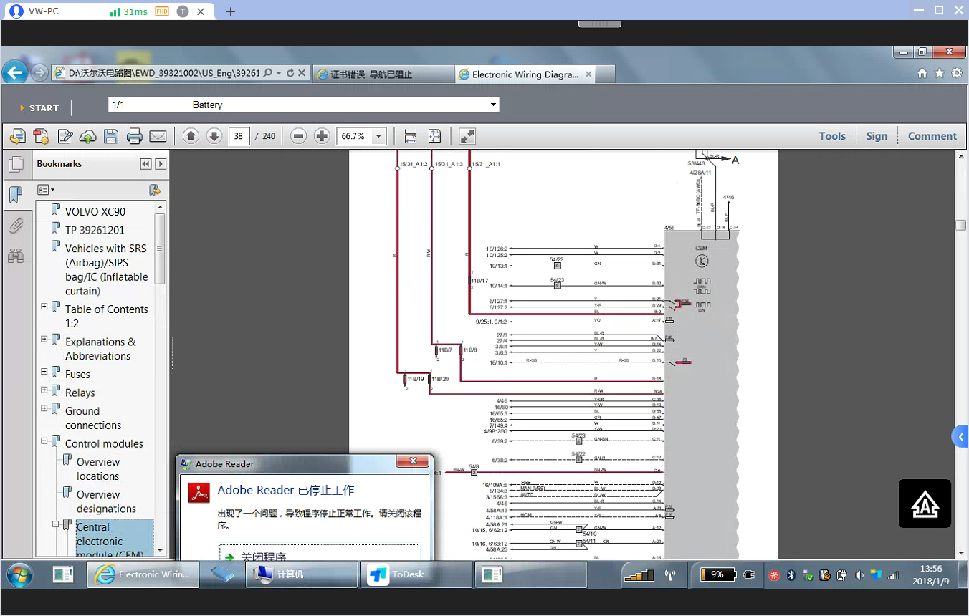969x616 pixels.
Task: Open the bookmarks options menu dropdown
Action: coord(47,190)
